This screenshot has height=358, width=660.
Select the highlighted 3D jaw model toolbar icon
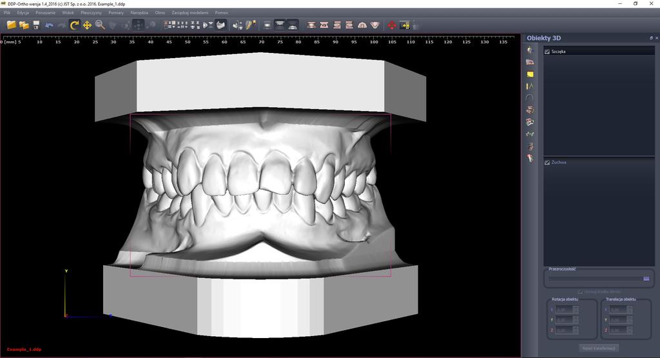[220, 25]
